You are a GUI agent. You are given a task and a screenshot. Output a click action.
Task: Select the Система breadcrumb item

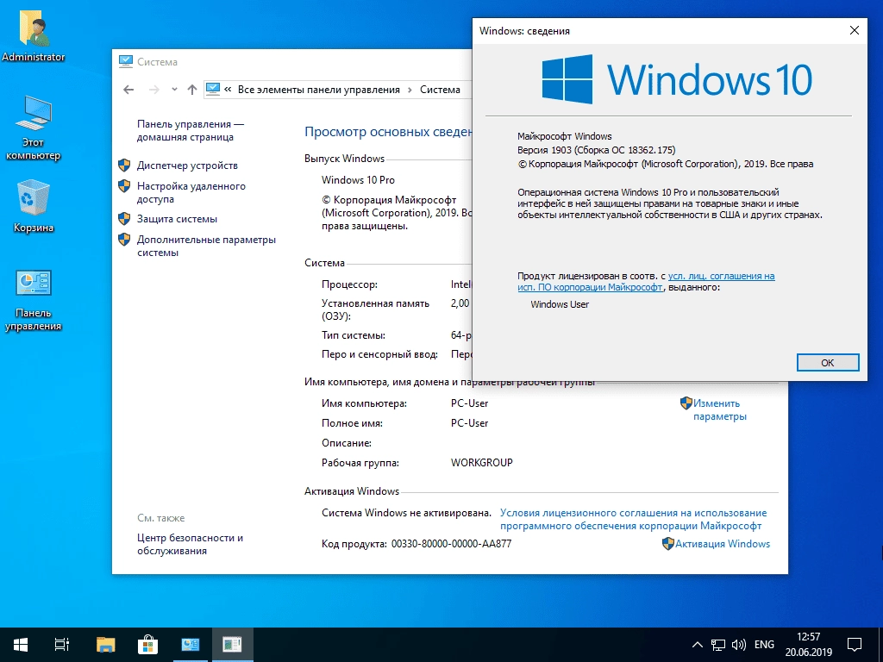tap(440, 90)
